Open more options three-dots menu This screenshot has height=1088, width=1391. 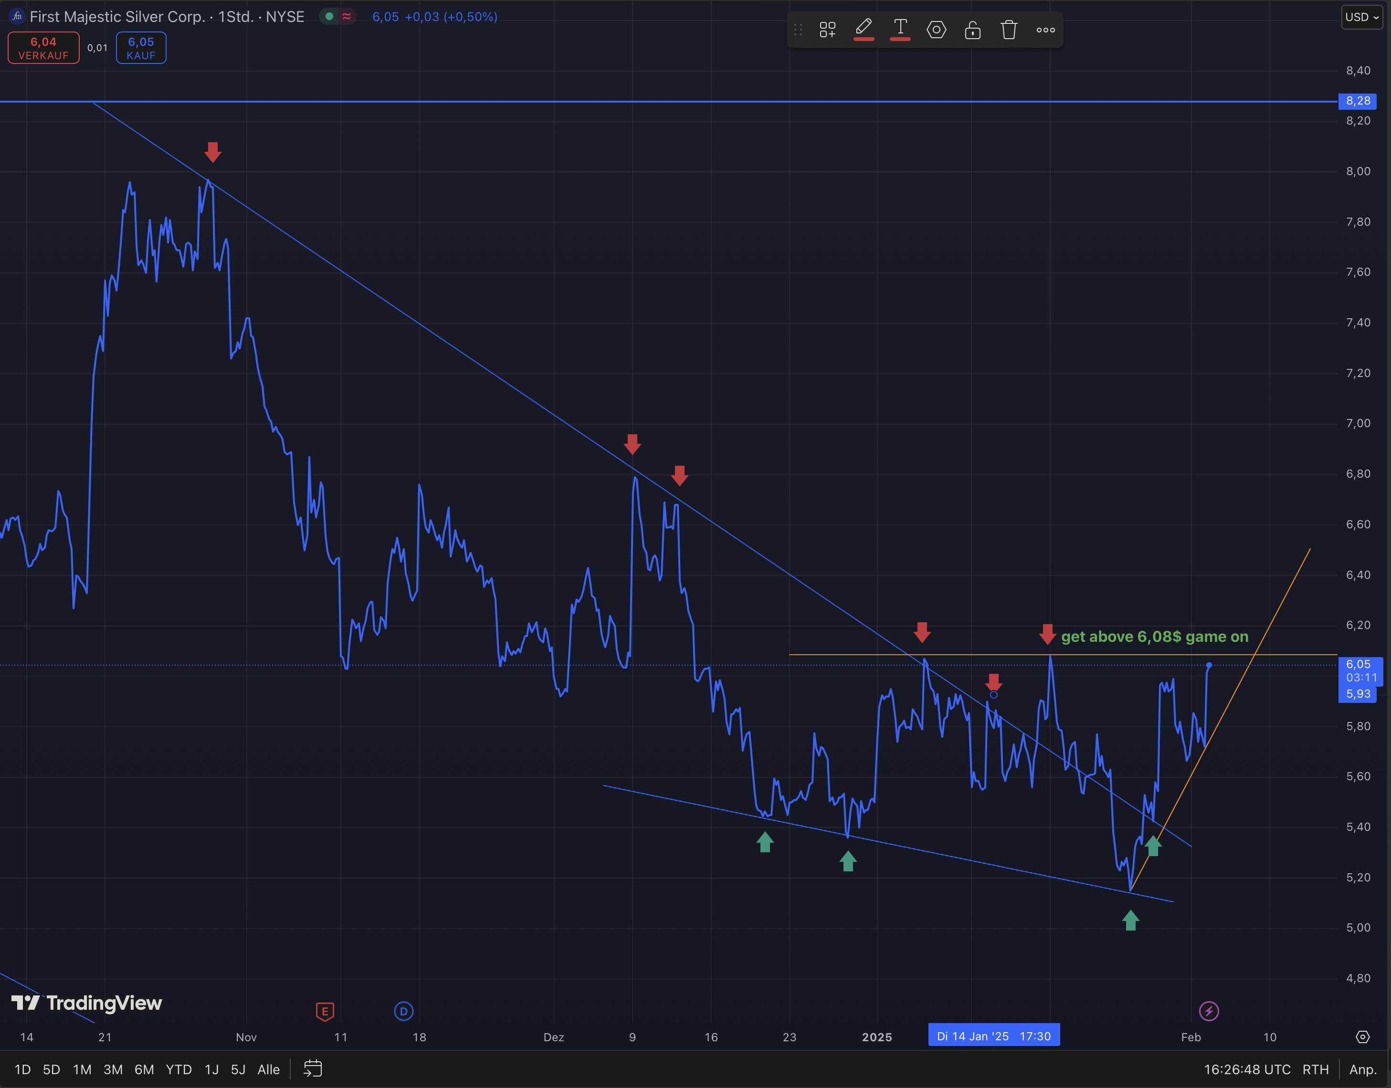(x=1045, y=30)
